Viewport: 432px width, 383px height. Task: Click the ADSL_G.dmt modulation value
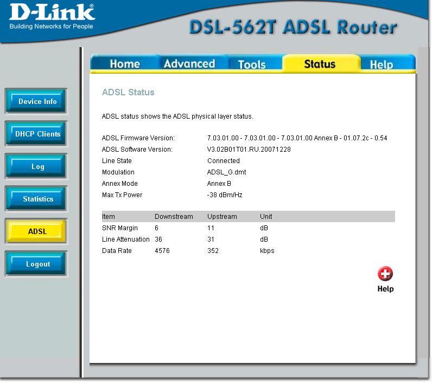pos(226,172)
